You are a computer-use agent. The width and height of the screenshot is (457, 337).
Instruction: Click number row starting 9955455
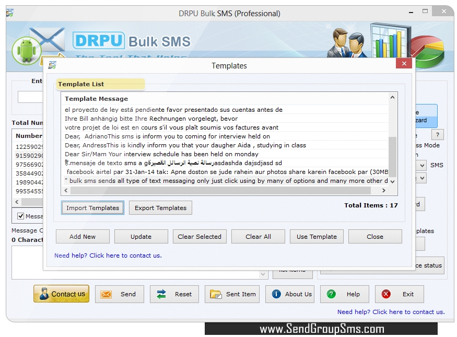click(29, 191)
